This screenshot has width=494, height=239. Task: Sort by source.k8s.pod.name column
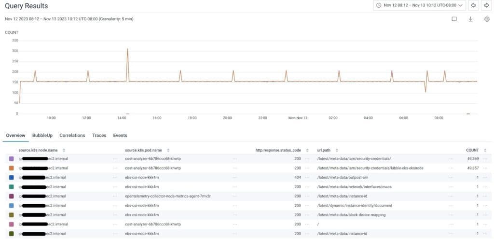[168, 150]
